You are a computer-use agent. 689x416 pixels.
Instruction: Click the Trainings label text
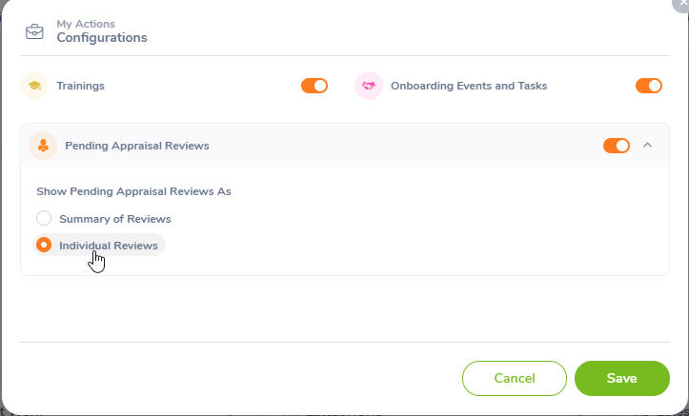click(x=80, y=86)
